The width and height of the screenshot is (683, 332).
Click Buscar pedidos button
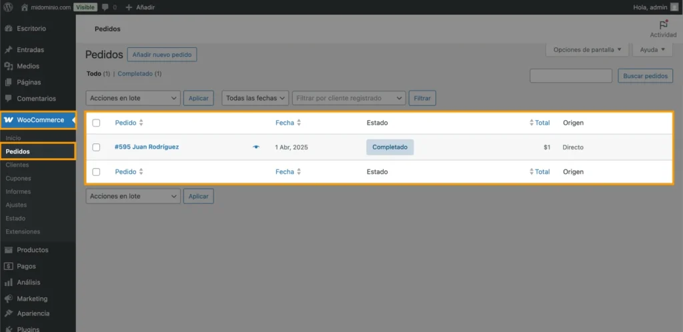click(645, 76)
